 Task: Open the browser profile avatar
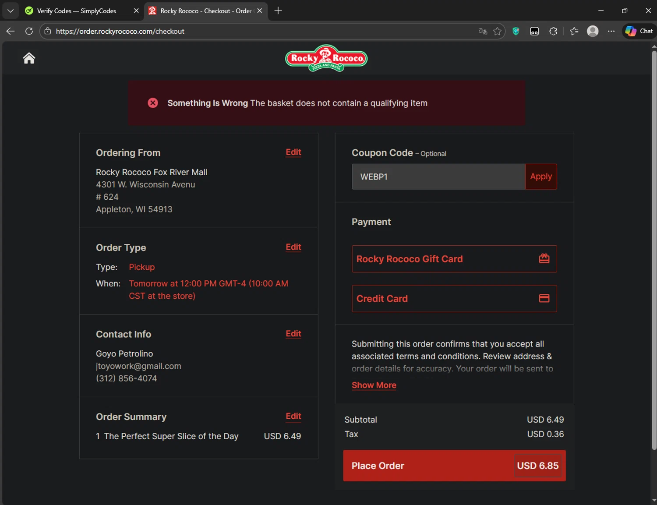[x=593, y=31]
